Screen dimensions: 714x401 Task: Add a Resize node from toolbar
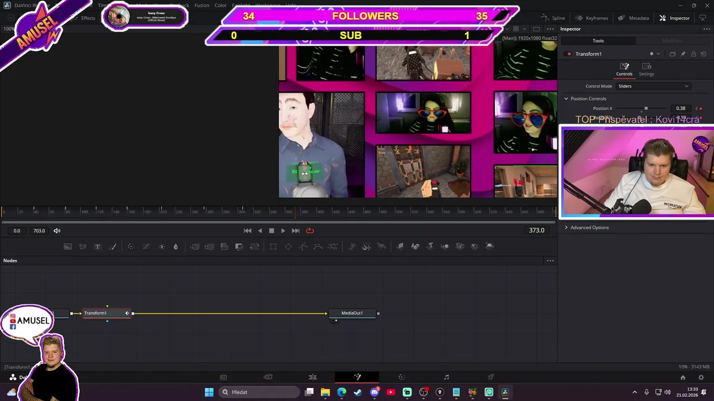[239, 246]
